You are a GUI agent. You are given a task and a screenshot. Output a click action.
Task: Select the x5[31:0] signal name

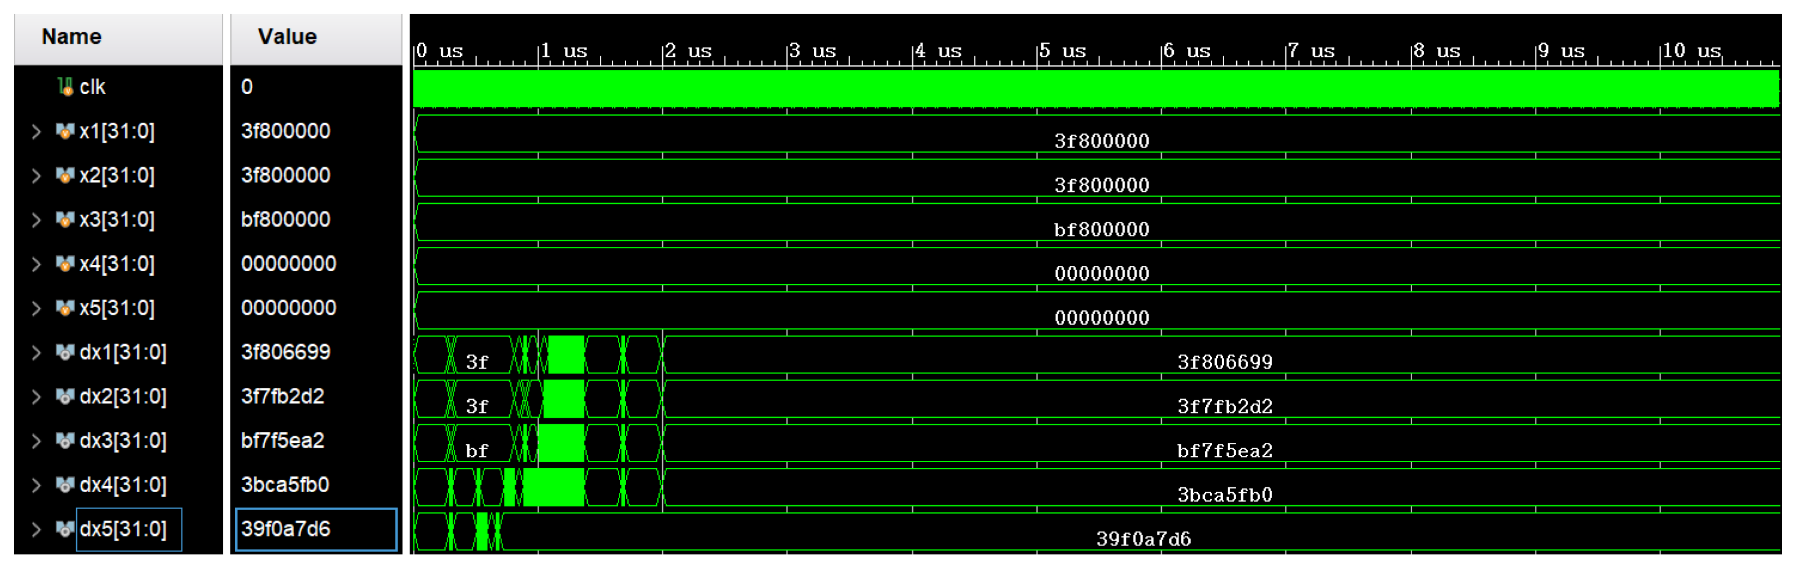[x=116, y=307]
